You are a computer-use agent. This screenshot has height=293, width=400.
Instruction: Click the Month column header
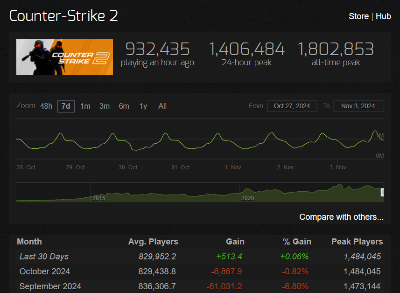[x=29, y=242]
